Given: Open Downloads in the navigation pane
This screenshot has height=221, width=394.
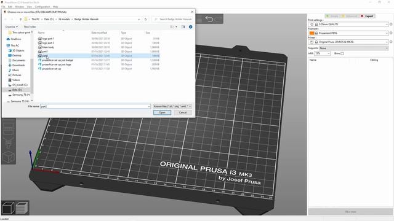Looking at the screenshot, I should coord(18,65).
